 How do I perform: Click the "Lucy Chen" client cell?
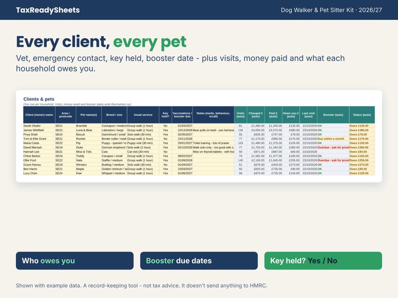[39, 173]
